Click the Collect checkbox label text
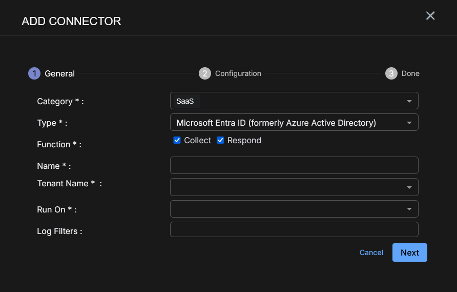The width and height of the screenshot is (457, 292). click(x=197, y=141)
